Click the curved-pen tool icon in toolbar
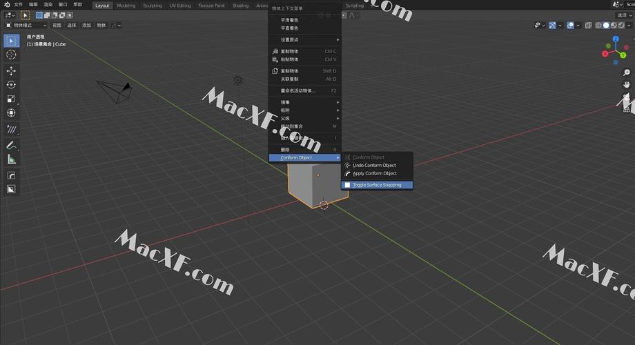 (x=11, y=145)
